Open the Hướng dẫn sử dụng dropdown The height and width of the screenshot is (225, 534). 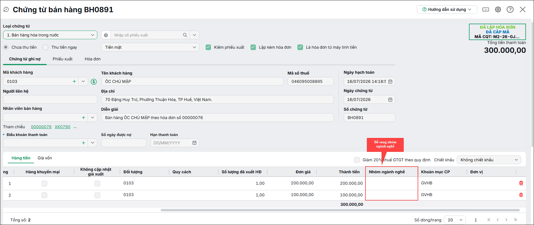tap(447, 9)
